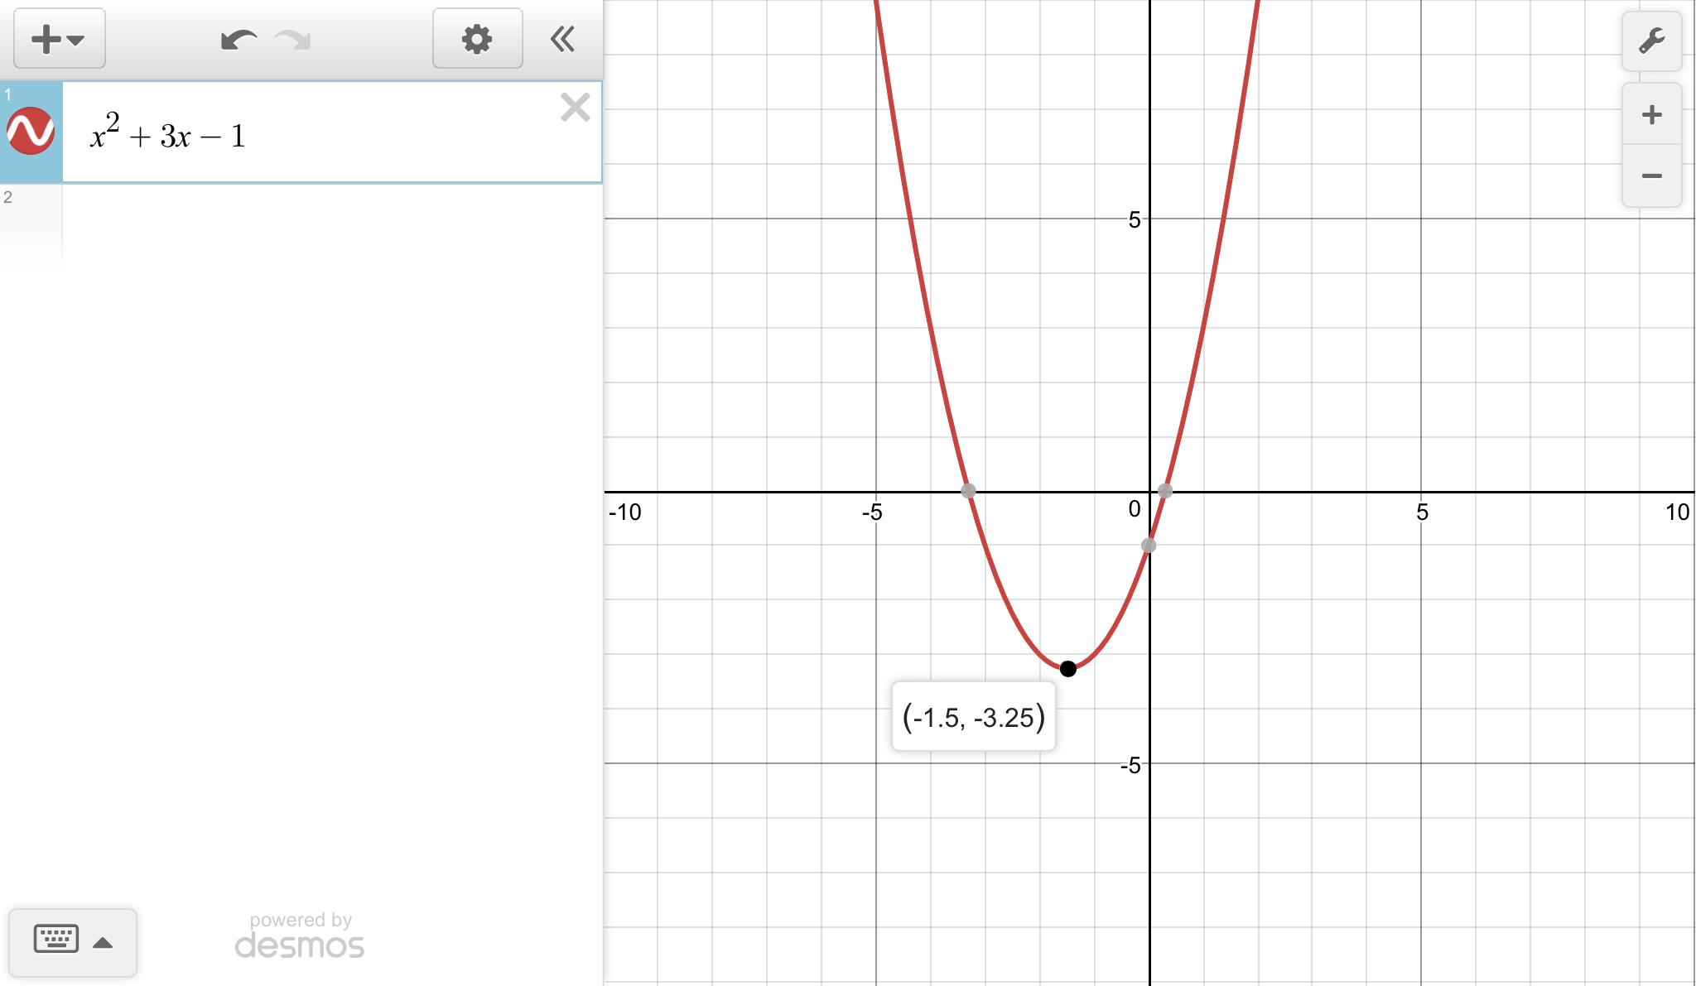Click the (-1.5, -3.25) coordinate label
The width and height of the screenshot is (1696, 986).
tap(973, 717)
